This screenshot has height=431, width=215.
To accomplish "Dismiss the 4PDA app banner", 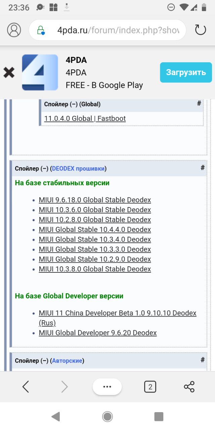I will click(x=9, y=72).
